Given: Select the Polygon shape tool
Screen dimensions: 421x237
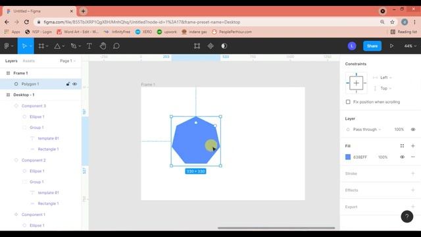Looking at the screenshot, I should coord(57,46).
